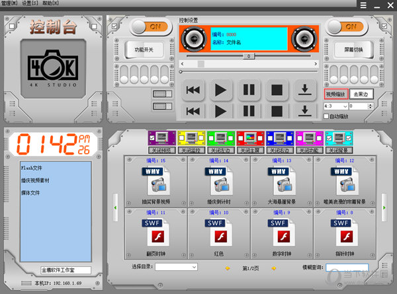Toggle the left orange ON switch
The image size is (397, 294).
[151, 27]
